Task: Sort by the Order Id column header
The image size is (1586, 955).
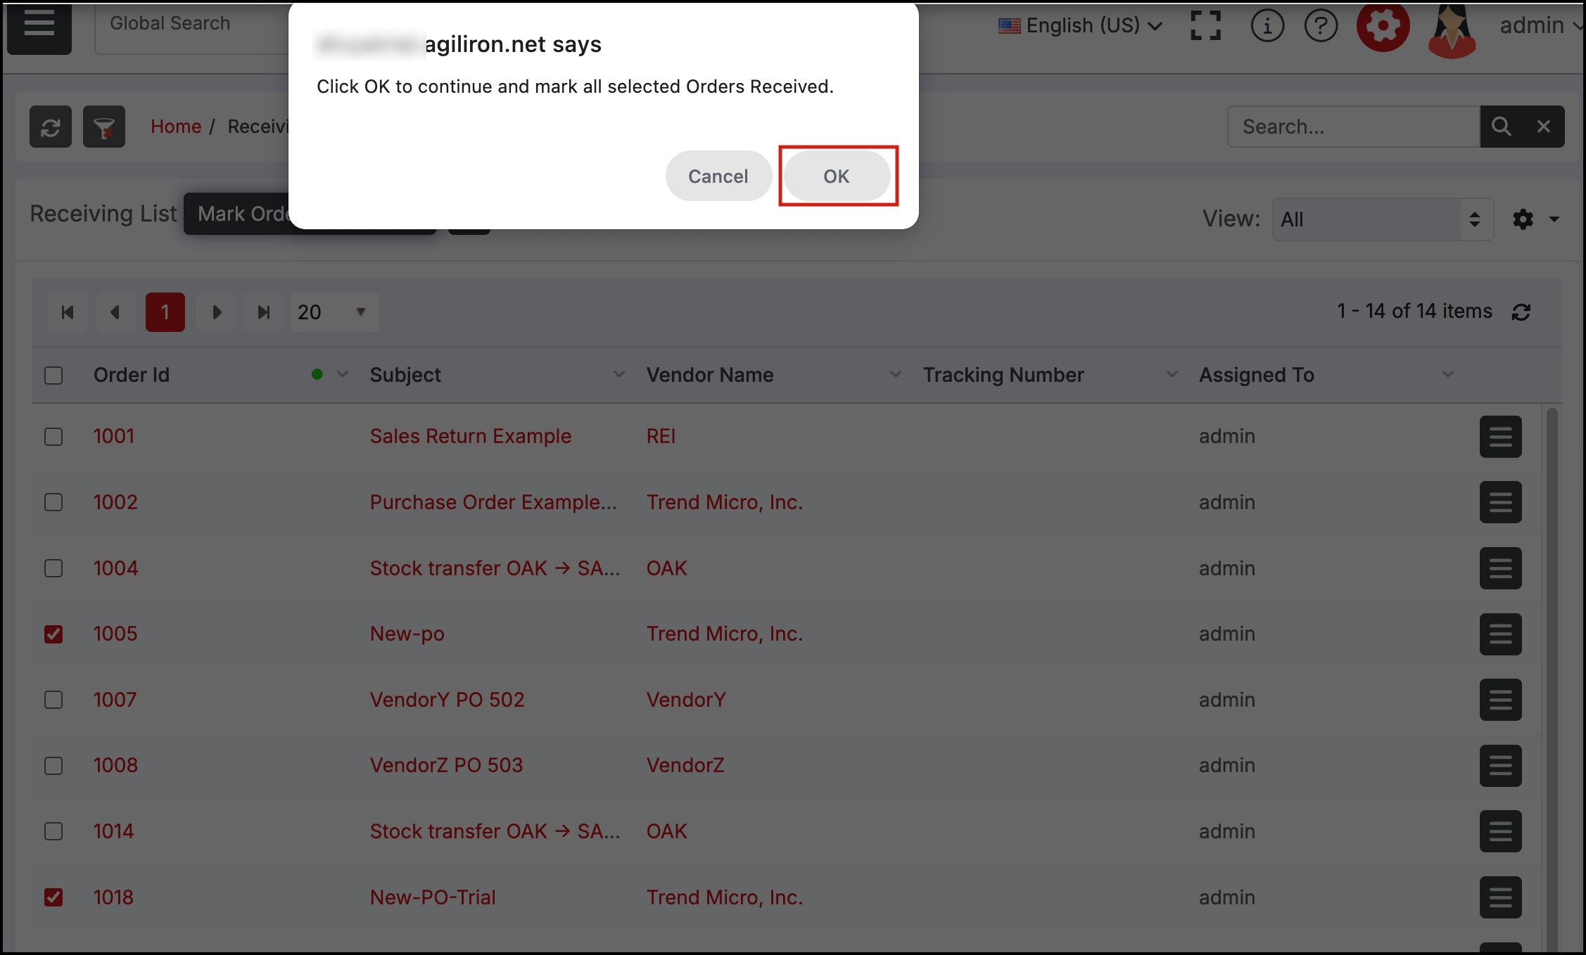Action: (x=132, y=375)
